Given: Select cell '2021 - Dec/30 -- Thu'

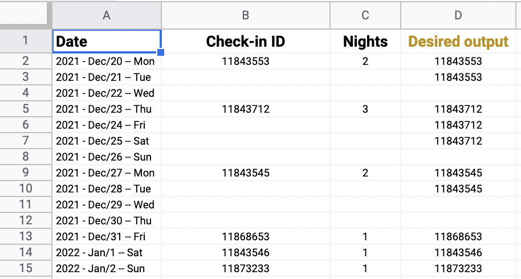Looking at the screenshot, I should pyautogui.click(x=107, y=220).
